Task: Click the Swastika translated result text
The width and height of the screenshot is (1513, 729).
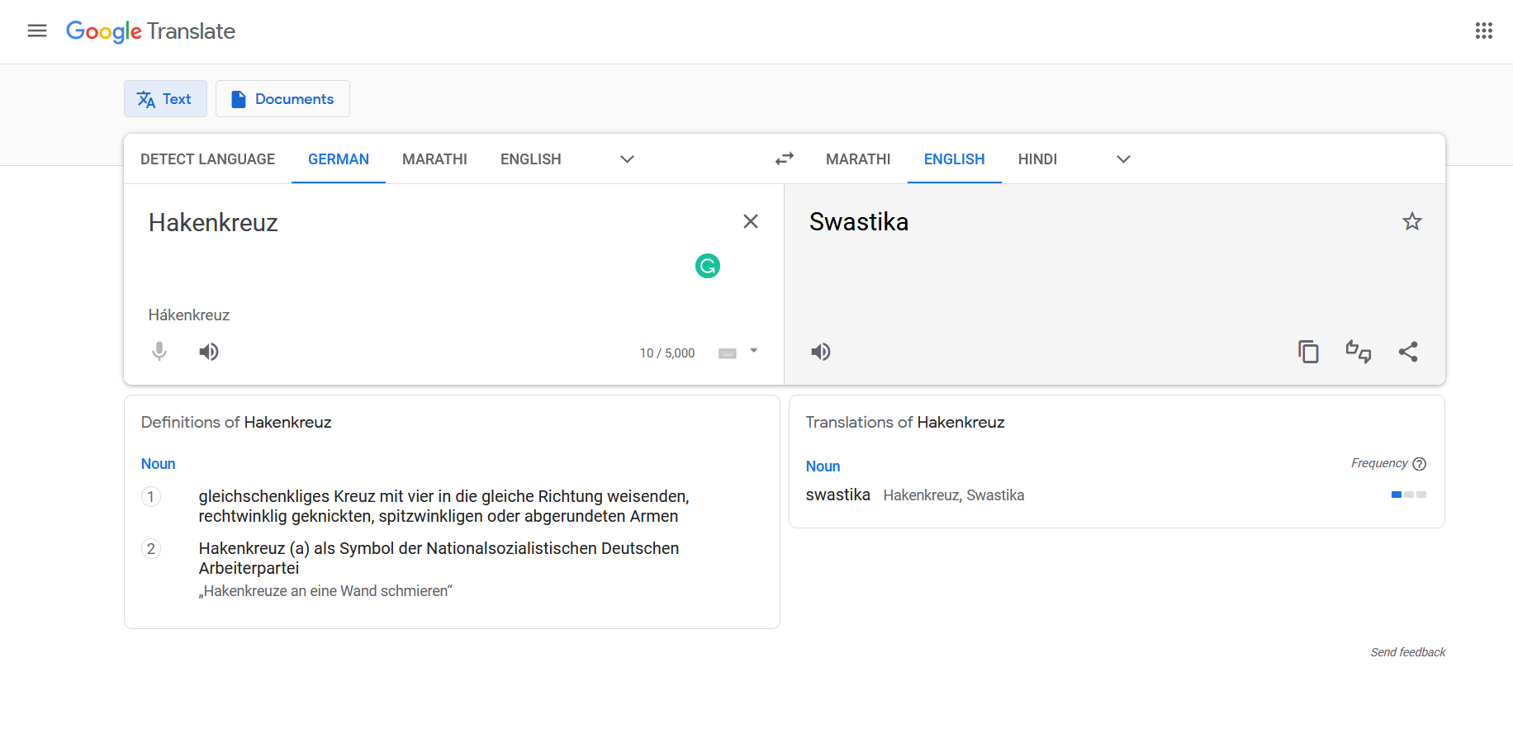Action: pyautogui.click(x=859, y=221)
